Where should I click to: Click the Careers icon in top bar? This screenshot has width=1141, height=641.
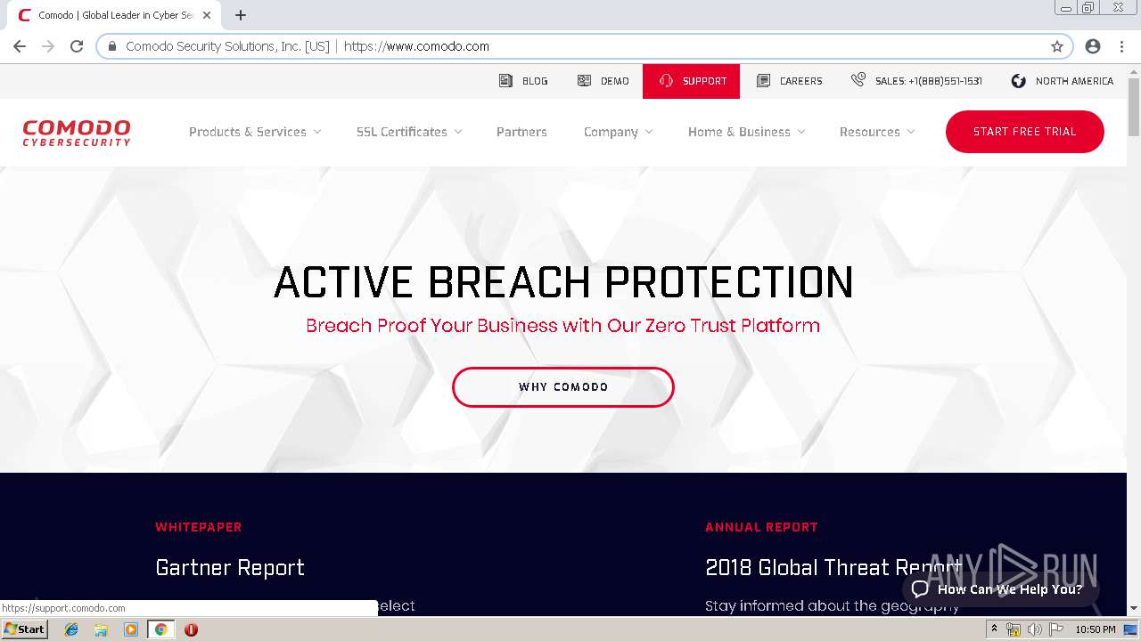[763, 80]
